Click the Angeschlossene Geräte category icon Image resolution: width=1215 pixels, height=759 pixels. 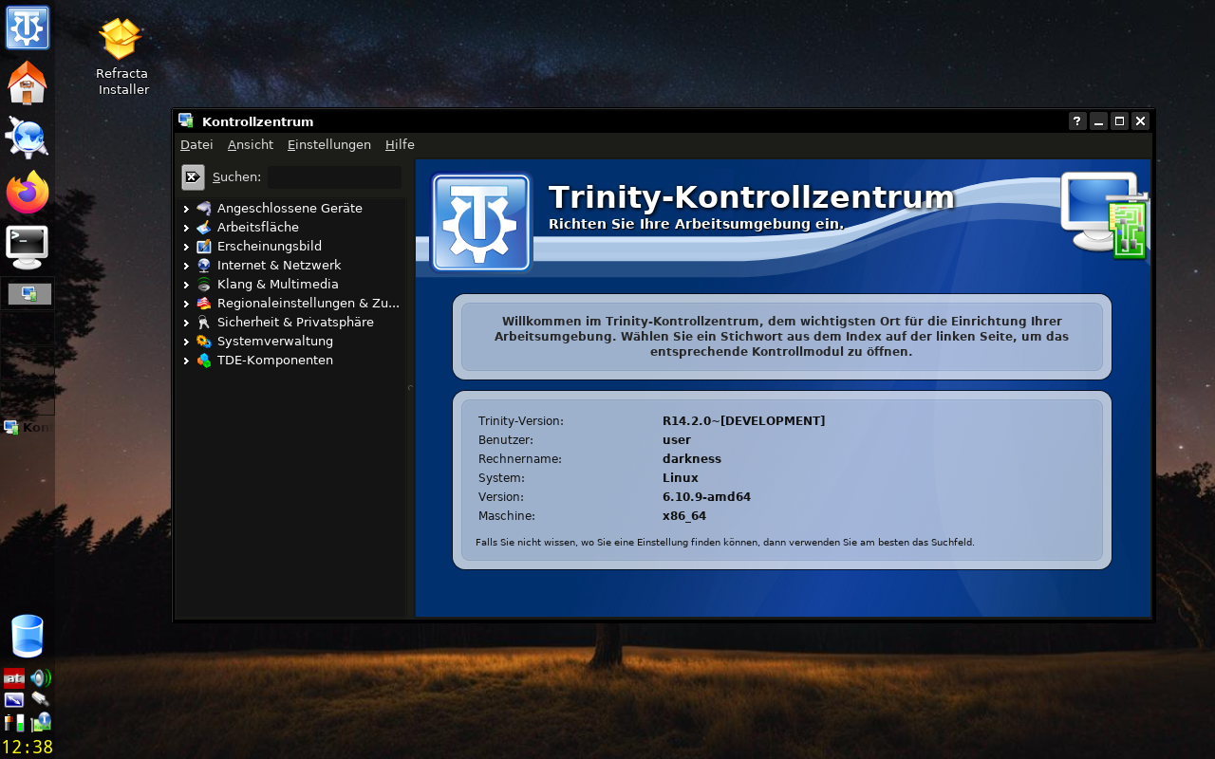coord(204,208)
